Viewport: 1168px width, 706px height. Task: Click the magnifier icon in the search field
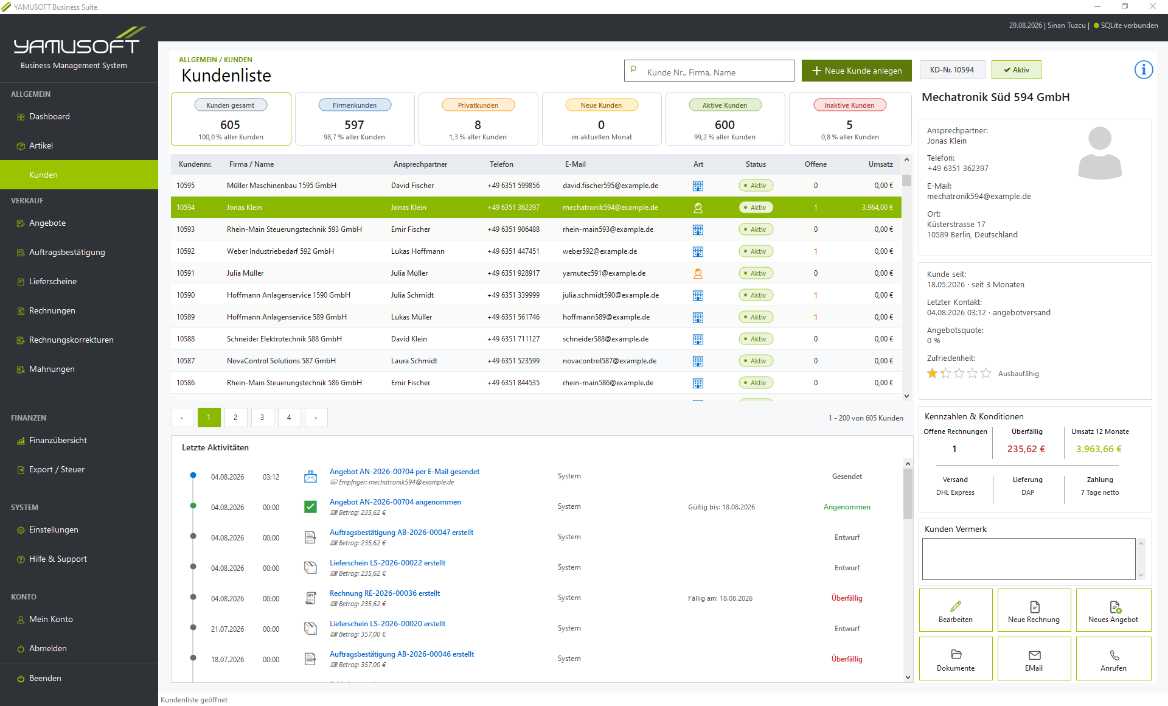pos(633,69)
